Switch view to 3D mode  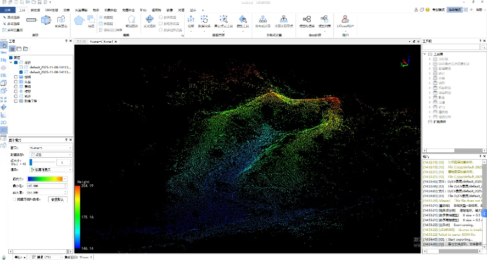3,130
